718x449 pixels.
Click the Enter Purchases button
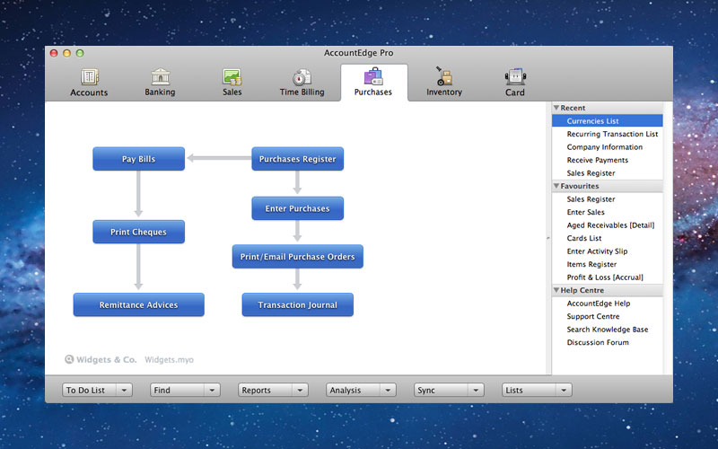[298, 208]
